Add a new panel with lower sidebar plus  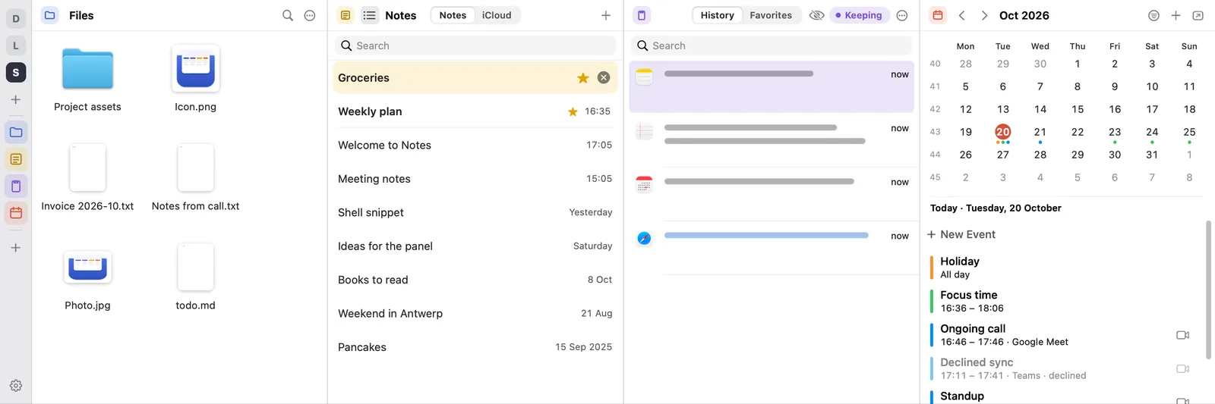pos(16,248)
